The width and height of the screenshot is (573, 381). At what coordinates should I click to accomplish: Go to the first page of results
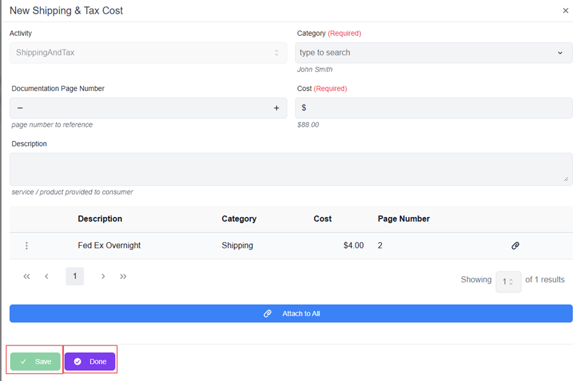[26, 277]
